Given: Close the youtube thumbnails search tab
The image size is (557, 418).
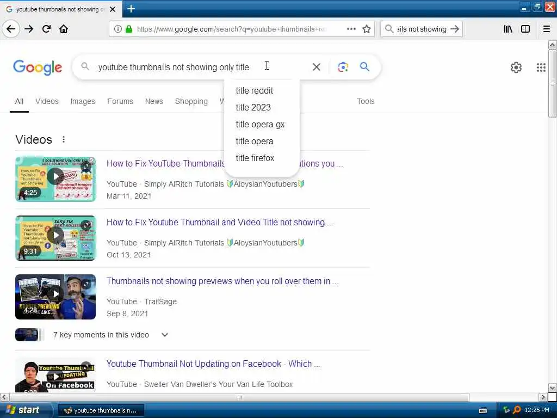Looking at the screenshot, I should point(113,9).
